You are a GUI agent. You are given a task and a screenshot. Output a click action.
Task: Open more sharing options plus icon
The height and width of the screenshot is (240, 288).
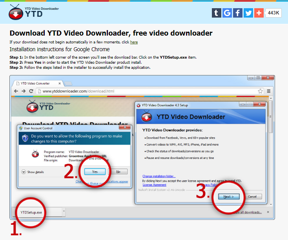[x=259, y=13]
